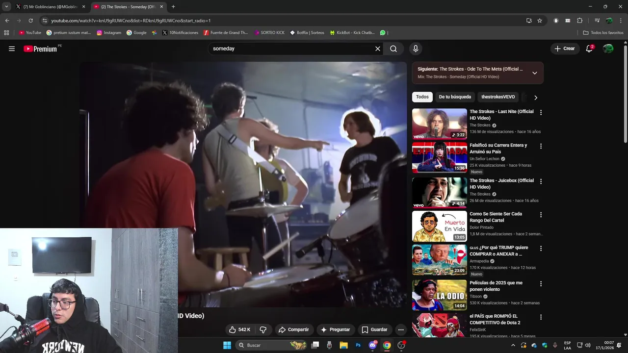Open a new browser tab

coord(173,6)
